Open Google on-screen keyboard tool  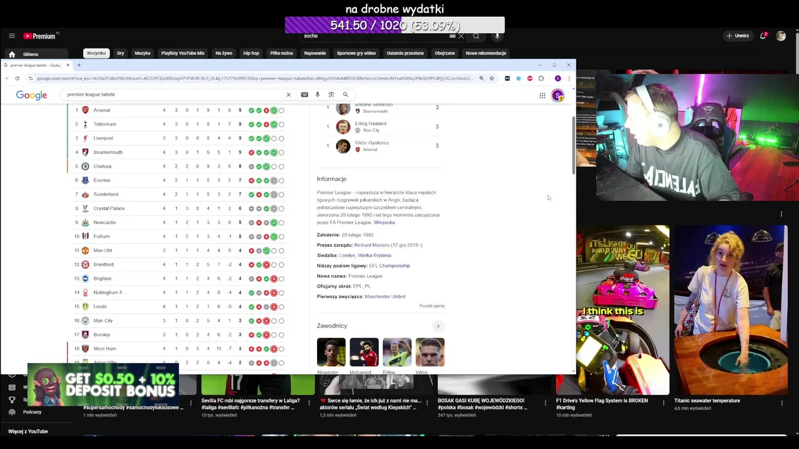pyautogui.click(x=305, y=95)
